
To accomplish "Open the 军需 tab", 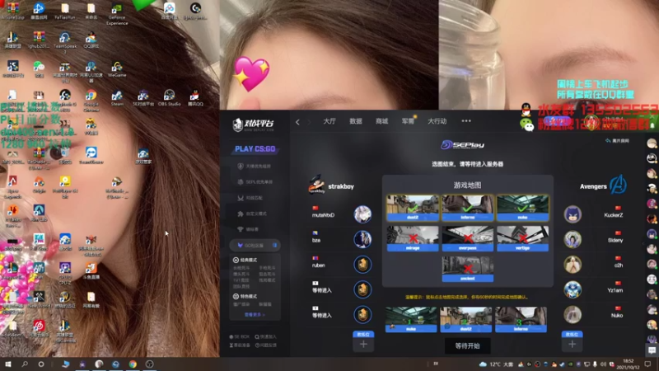I will pyautogui.click(x=408, y=121).
